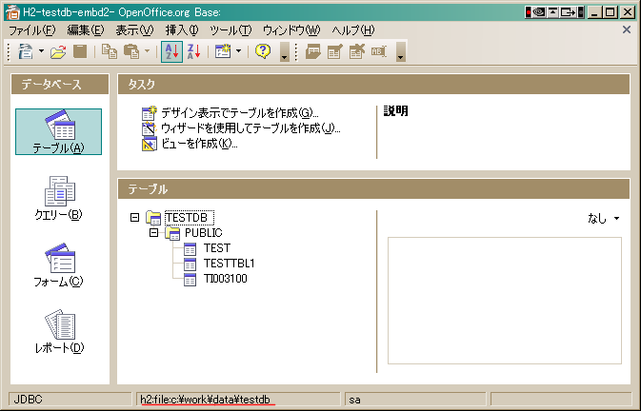Open the Paste dropdown arrow

pyautogui.click(x=148, y=51)
